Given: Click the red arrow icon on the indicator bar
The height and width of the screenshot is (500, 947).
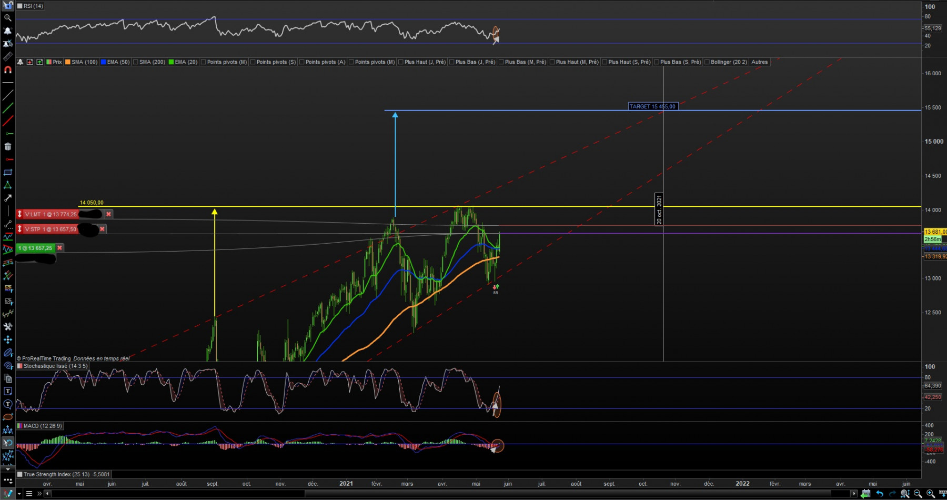Looking at the screenshot, I should click(x=30, y=62).
